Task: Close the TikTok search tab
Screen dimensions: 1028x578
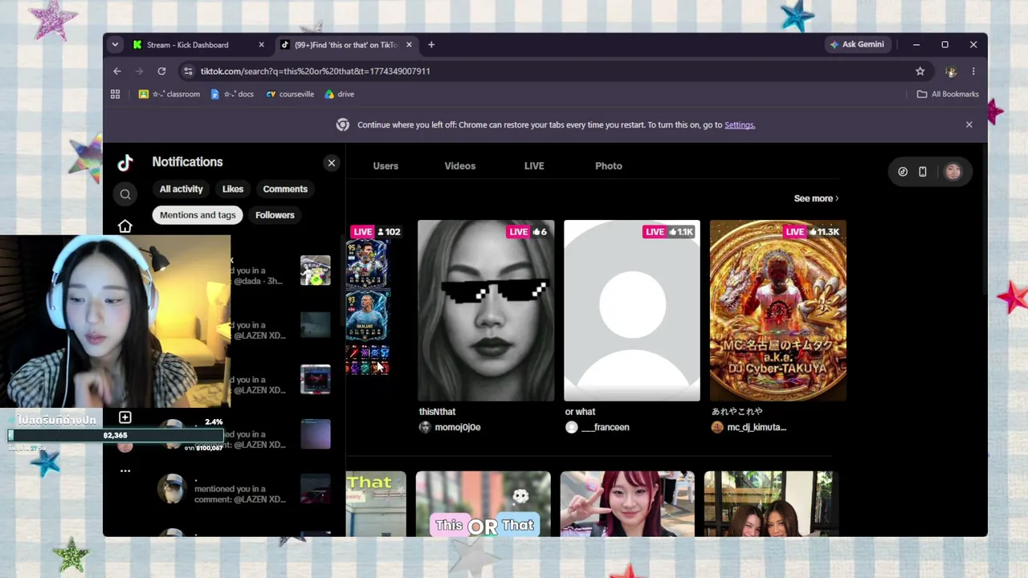Action: click(409, 45)
